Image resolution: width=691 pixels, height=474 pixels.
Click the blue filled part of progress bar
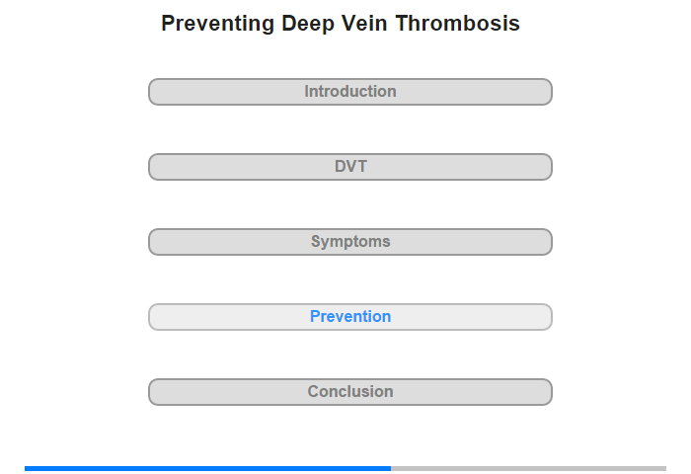pos(207,468)
